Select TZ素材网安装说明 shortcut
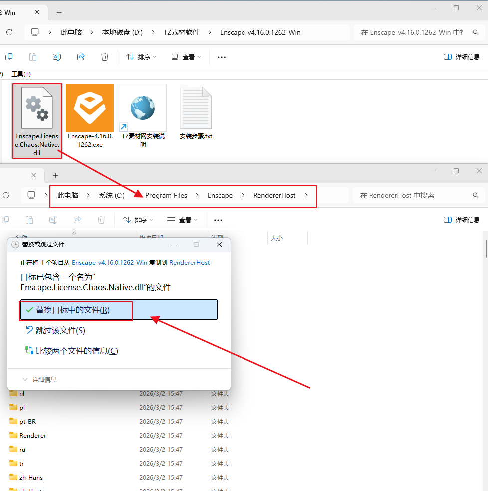 coord(143,116)
